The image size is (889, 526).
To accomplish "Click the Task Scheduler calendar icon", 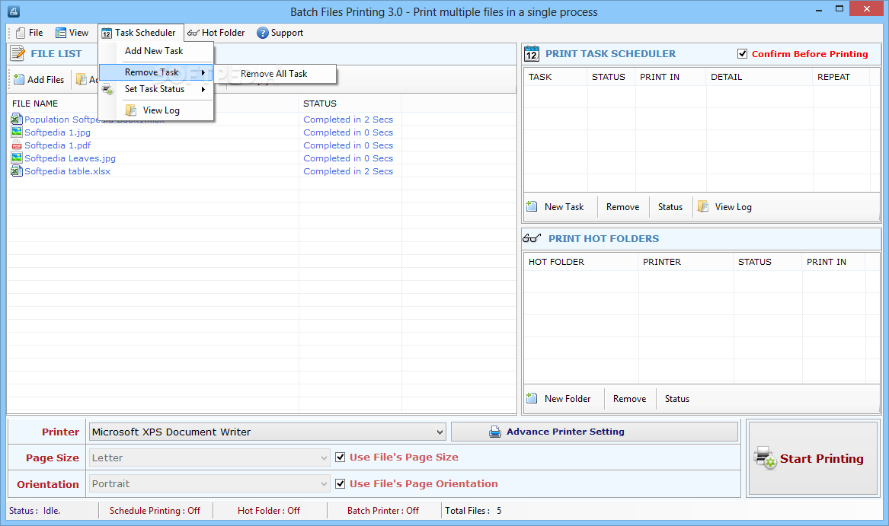I will (107, 33).
